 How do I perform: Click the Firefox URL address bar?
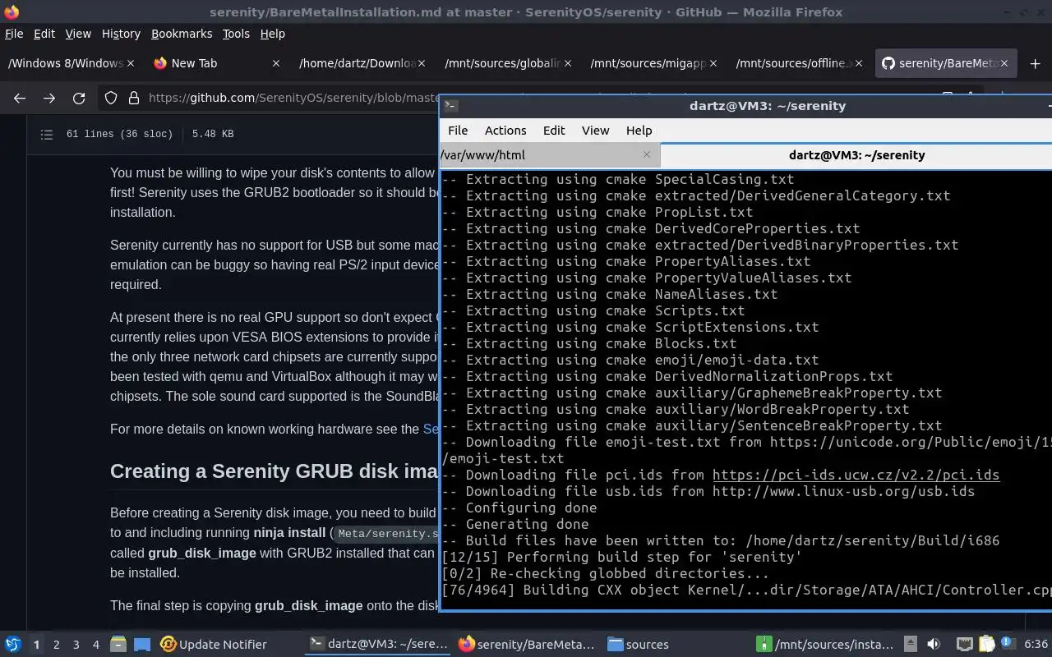pyautogui.click(x=293, y=98)
